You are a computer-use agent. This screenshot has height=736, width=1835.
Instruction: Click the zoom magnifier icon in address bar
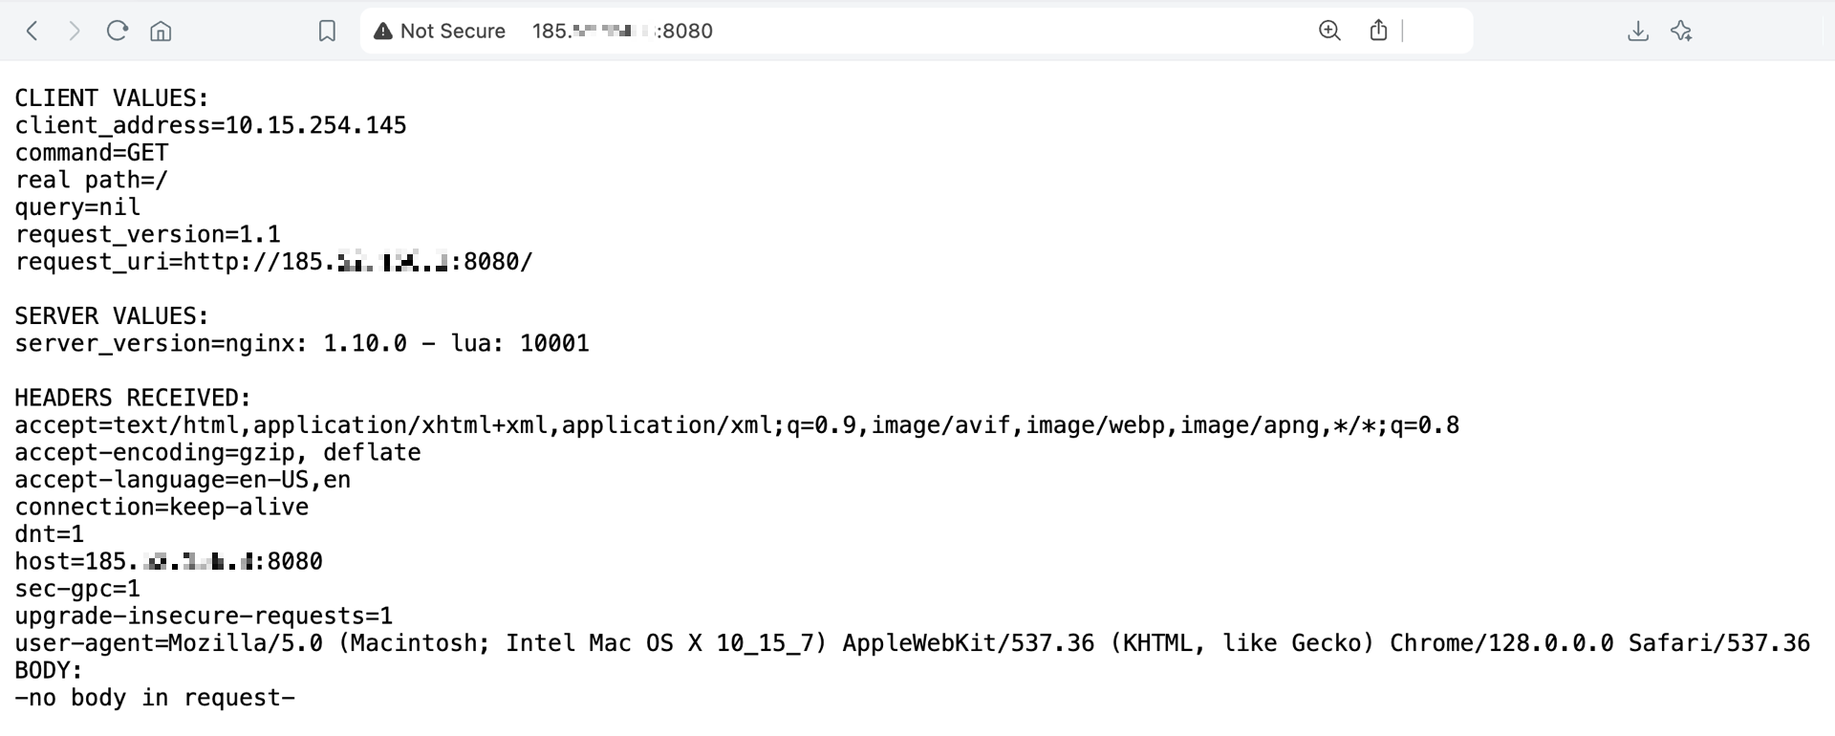[1329, 32]
